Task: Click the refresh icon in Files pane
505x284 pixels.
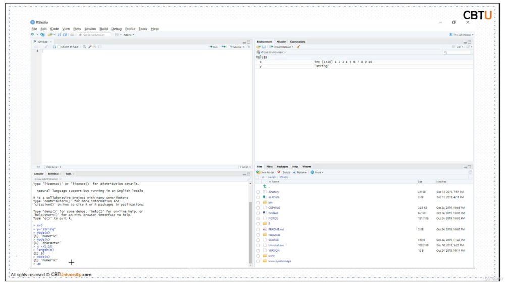Action: [470, 172]
